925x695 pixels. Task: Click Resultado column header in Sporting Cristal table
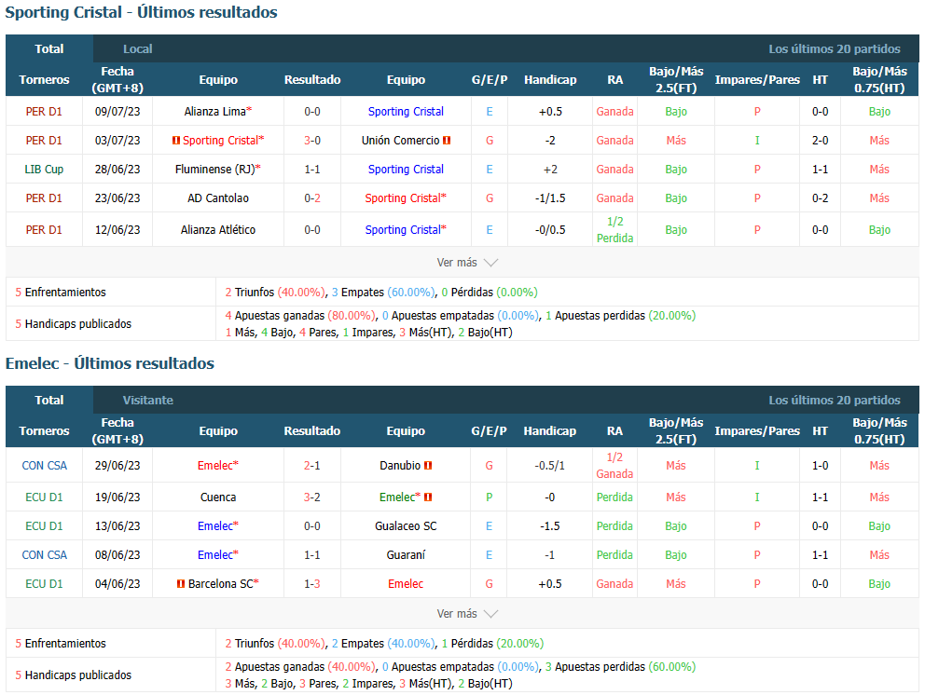(x=312, y=79)
